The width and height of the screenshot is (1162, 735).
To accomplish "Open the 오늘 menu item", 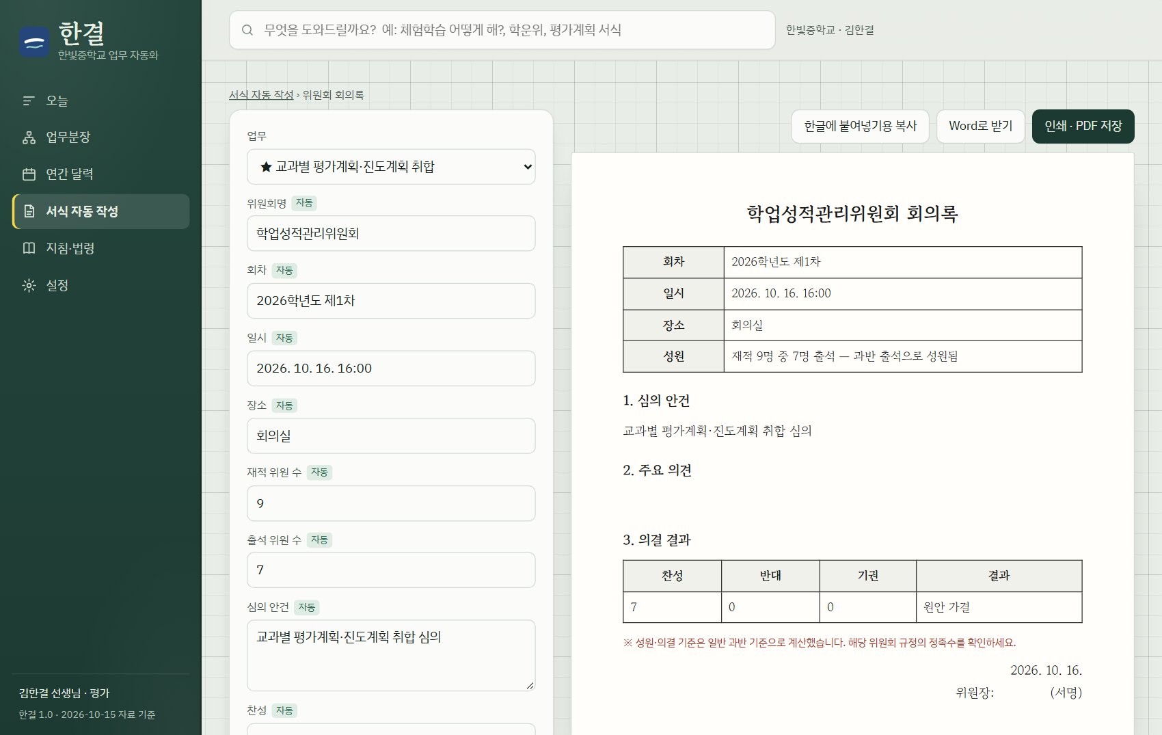I will (x=101, y=101).
